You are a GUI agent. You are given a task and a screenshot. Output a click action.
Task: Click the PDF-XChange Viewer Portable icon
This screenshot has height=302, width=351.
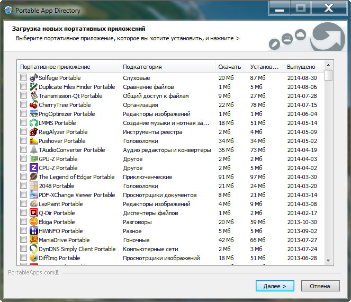(x=33, y=195)
